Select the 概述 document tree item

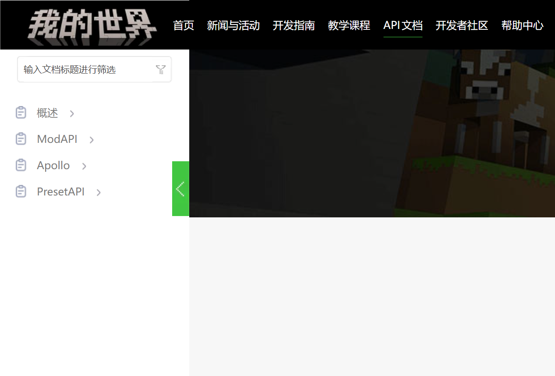(x=47, y=113)
